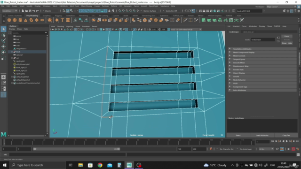The width and height of the screenshot is (301, 169).
Task: Open the Mesh Tools menu
Action: coord(74,6)
